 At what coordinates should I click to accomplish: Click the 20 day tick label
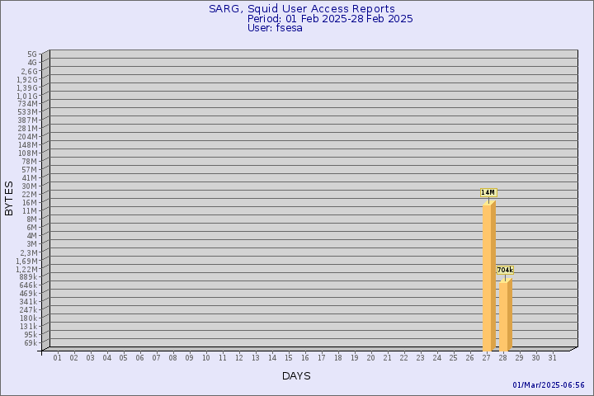370,357
